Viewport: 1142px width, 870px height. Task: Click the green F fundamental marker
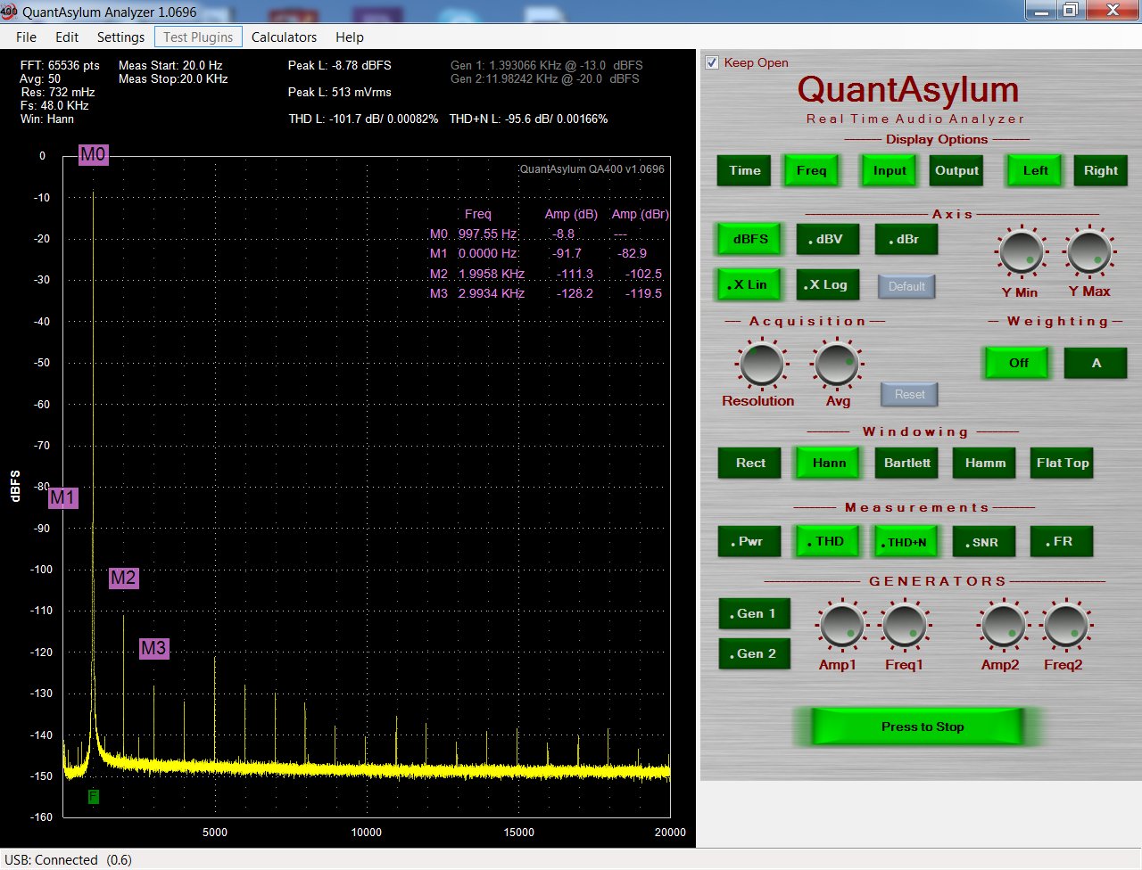[94, 796]
